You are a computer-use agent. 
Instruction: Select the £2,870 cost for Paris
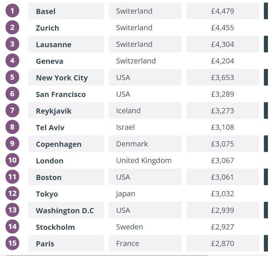point(223,243)
